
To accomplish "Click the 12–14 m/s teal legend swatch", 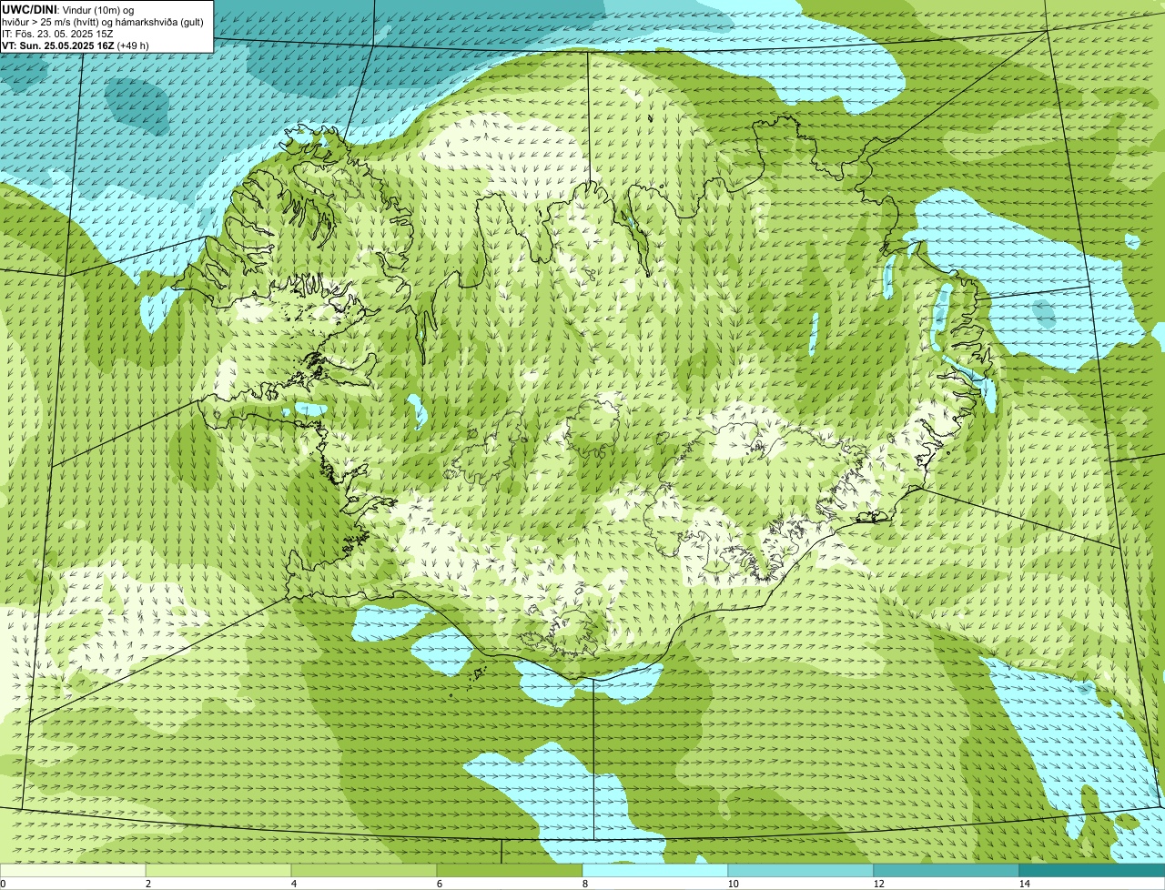I will coord(947,870).
